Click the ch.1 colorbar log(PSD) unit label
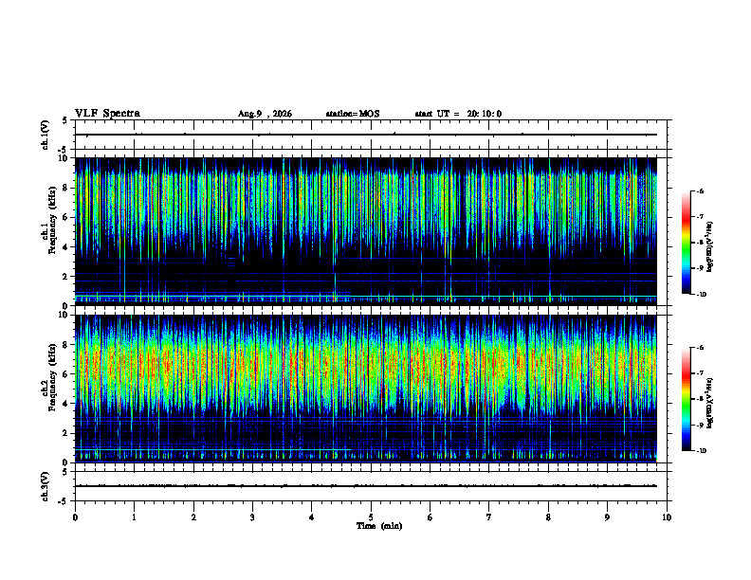 (x=710, y=246)
